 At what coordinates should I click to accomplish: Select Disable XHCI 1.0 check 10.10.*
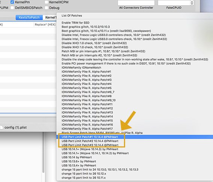pyautogui.click(x=135, y=47)
